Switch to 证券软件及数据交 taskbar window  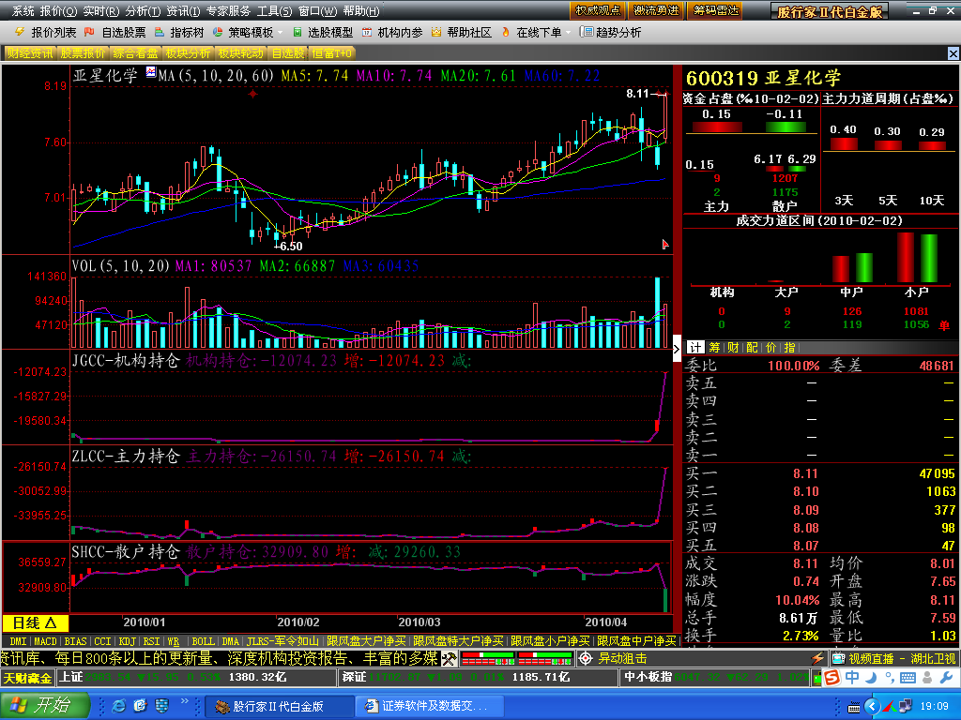tap(429, 706)
